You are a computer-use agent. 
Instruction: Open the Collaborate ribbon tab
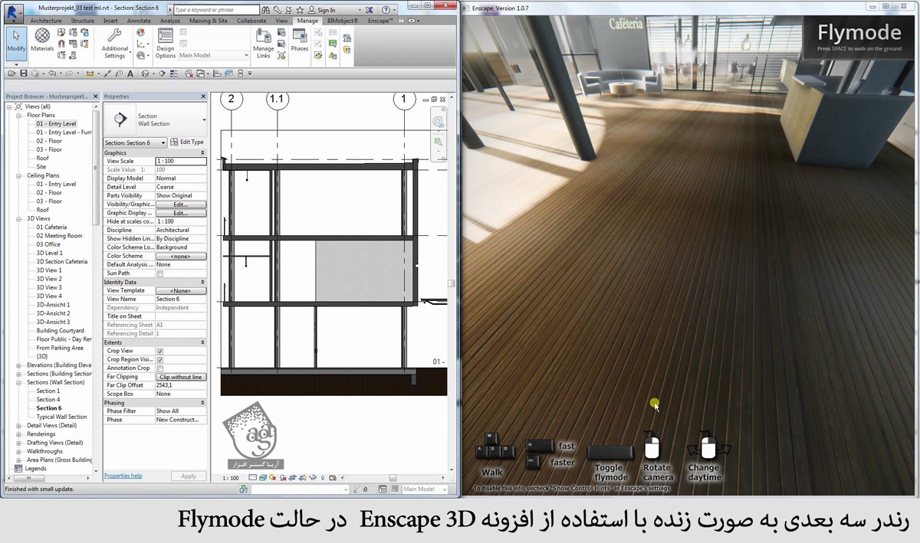click(251, 21)
